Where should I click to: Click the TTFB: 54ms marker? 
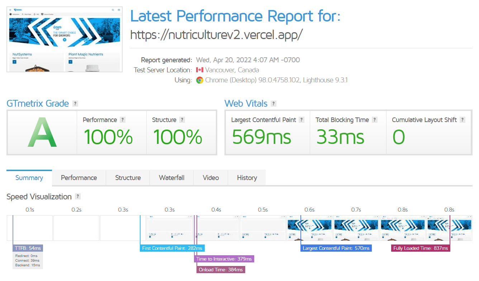click(28, 248)
